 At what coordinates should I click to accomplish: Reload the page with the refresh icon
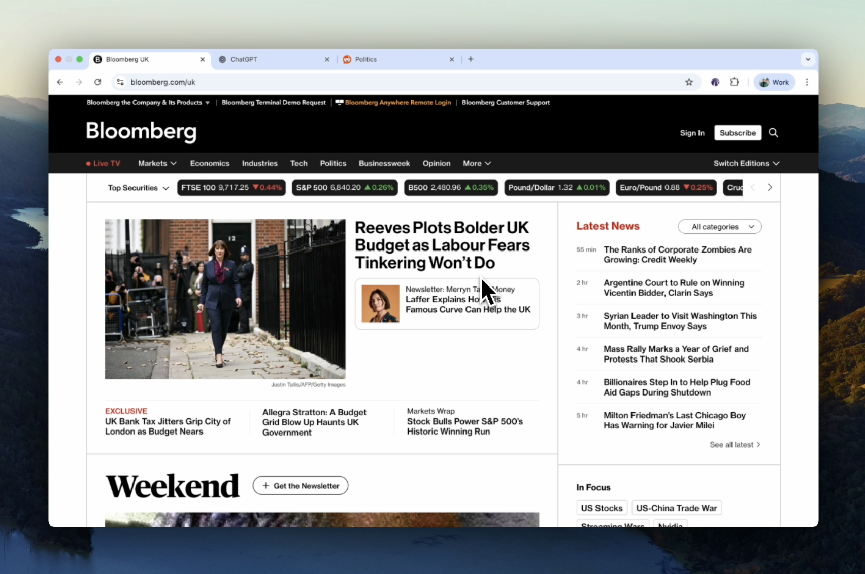point(98,82)
